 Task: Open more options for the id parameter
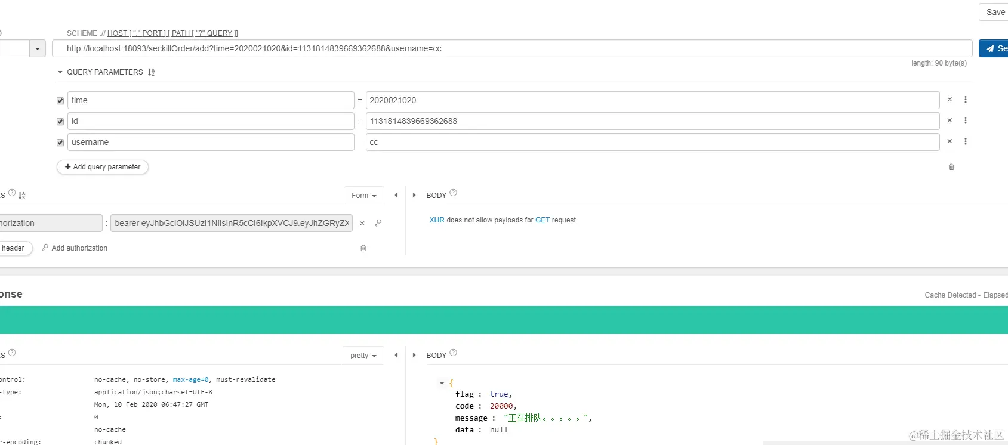pos(966,120)
